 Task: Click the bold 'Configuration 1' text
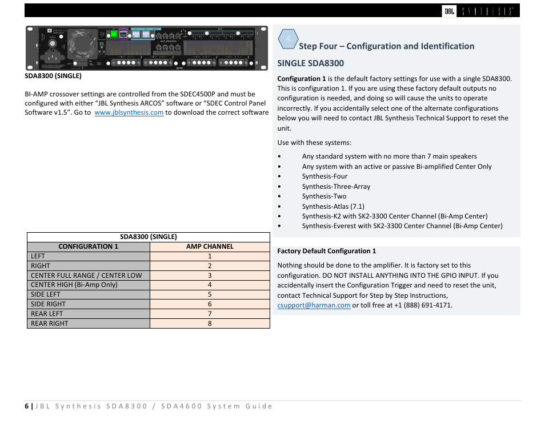(302, 79)
